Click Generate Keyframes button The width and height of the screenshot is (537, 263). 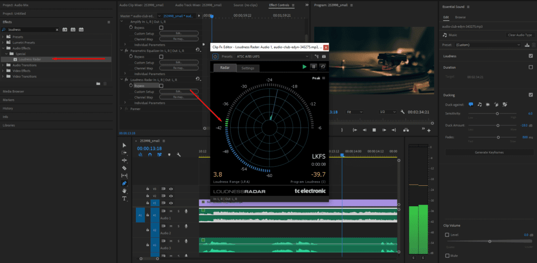coord(489,152)
